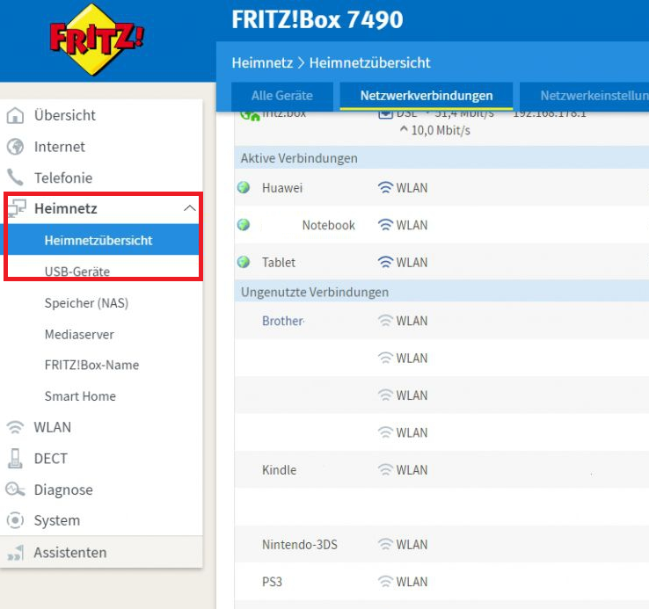
Task: Select the Netzwerkverbindungen tab
Action: [427, 96]
